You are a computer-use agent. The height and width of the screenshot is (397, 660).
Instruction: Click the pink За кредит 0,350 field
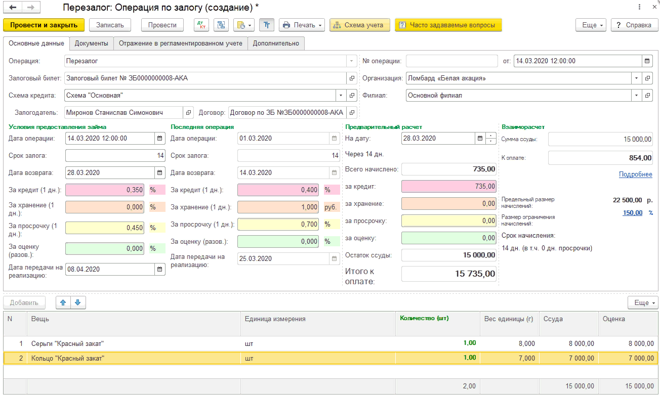[x=105, y=190]
